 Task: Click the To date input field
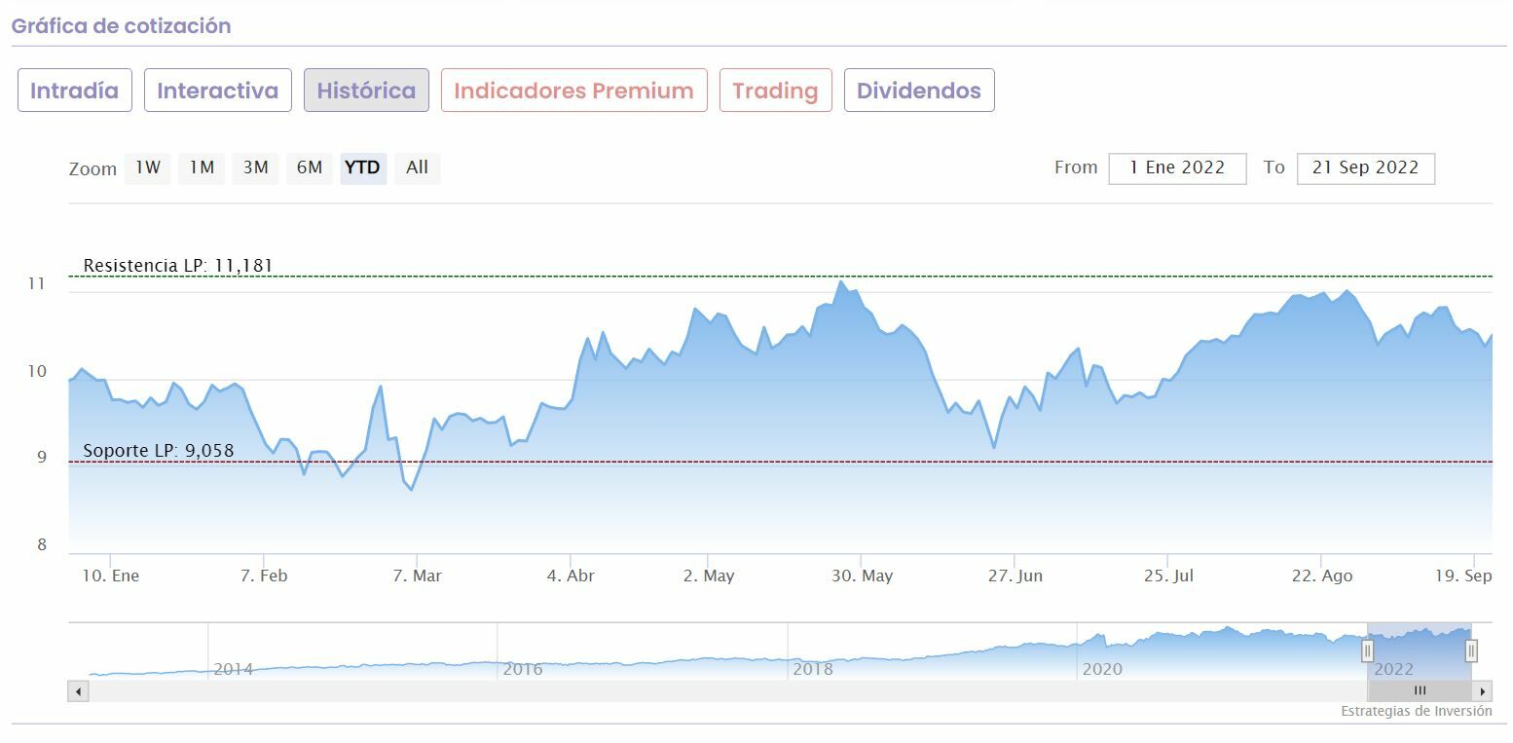coord(1365,167)
